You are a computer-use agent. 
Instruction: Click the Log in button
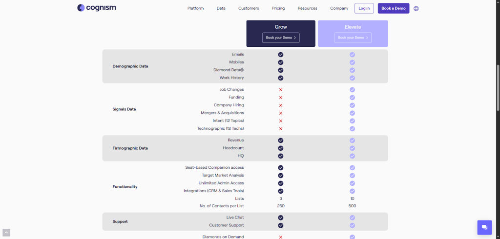click(x=364, y=8)
